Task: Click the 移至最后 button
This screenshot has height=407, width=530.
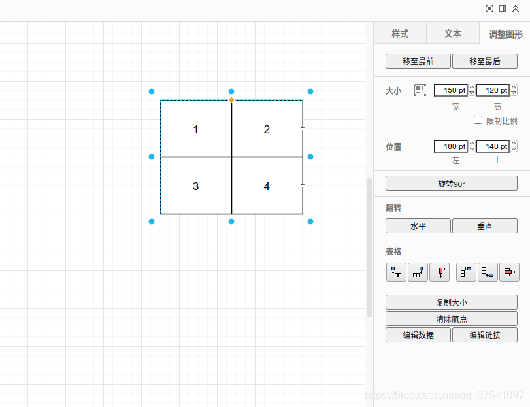Action: pos(485,61)
